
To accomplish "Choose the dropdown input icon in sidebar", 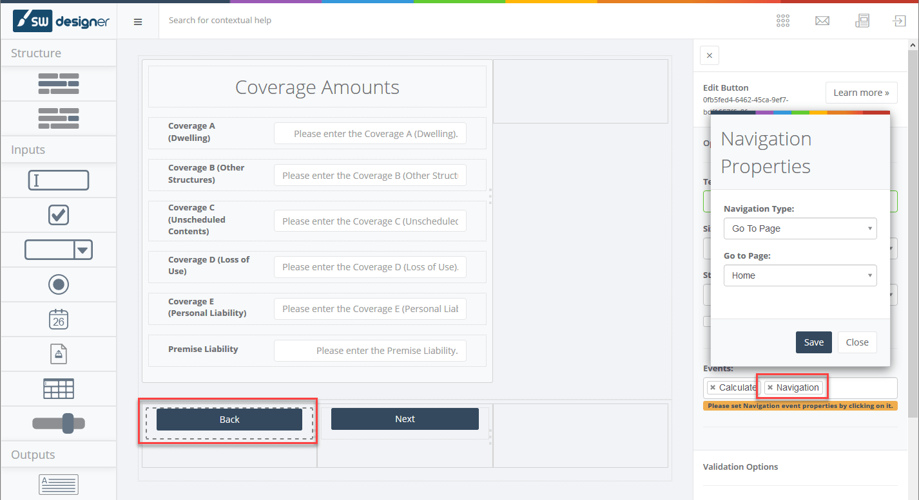I will click(59, 250).
